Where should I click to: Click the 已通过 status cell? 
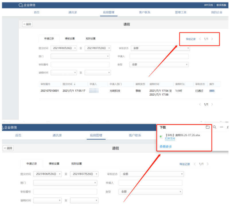[x=199, y=91]
